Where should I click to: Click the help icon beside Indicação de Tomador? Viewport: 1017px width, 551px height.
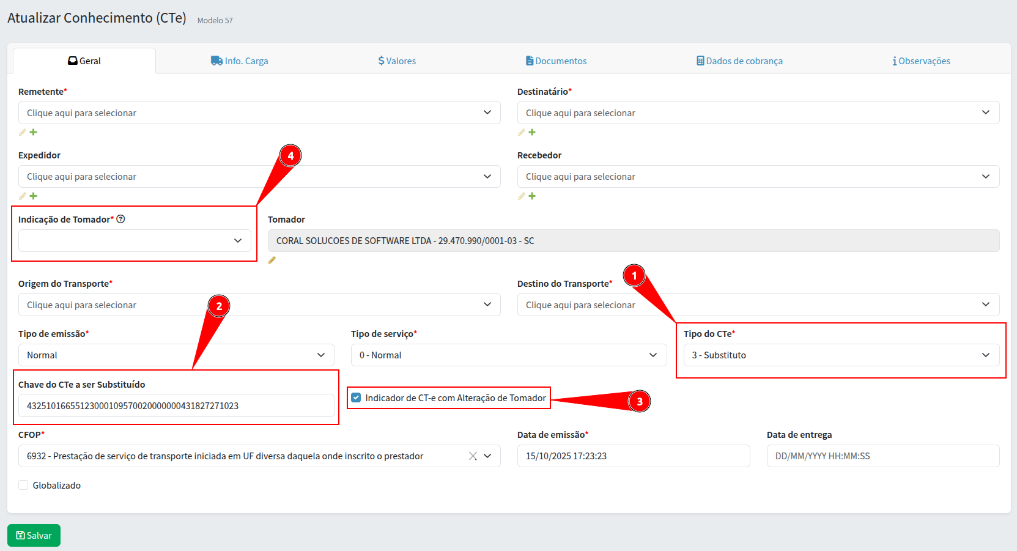[121, 219]
